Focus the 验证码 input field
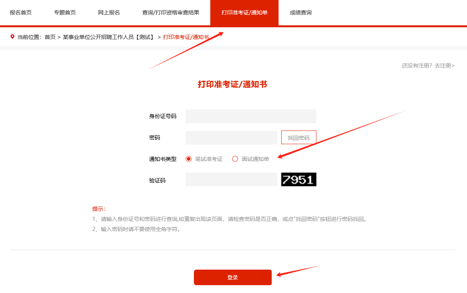This screenshot has height=293, width=467. 231,179
